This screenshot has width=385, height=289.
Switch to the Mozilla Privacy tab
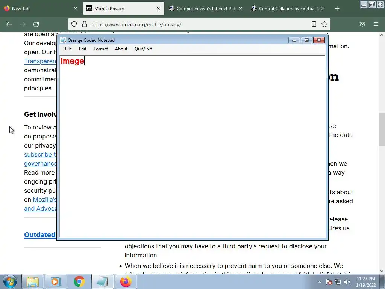point(123,8)
